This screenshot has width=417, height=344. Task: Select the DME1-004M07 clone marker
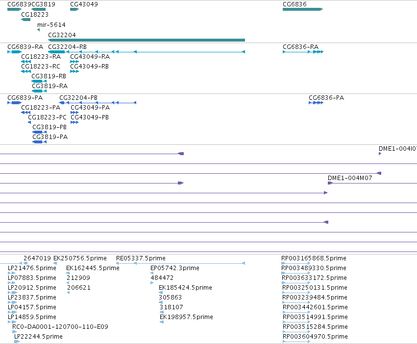330,183
